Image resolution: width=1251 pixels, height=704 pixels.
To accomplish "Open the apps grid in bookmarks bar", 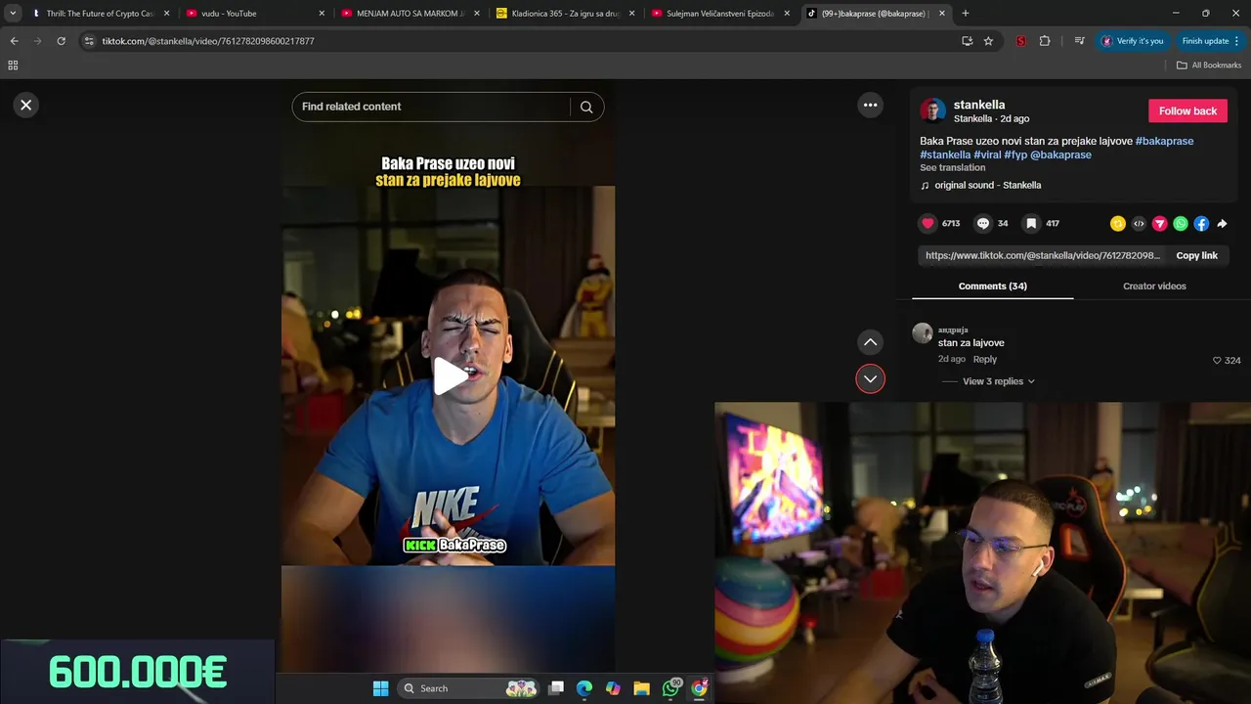I will 13,66.
